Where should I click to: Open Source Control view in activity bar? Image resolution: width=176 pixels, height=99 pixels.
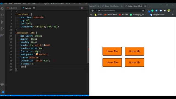(x=2, y=22)
